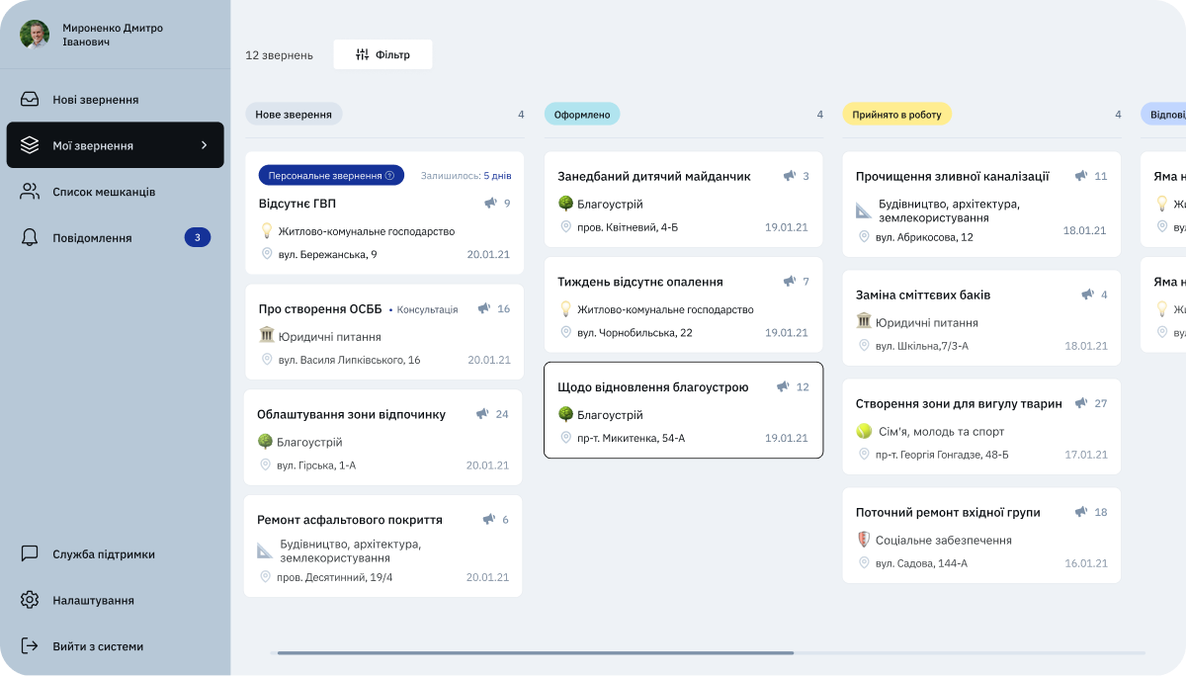Click the logout icon for Вийти з системи
The width and height of the screenshot is (1186, 676).
coord(30,646)
